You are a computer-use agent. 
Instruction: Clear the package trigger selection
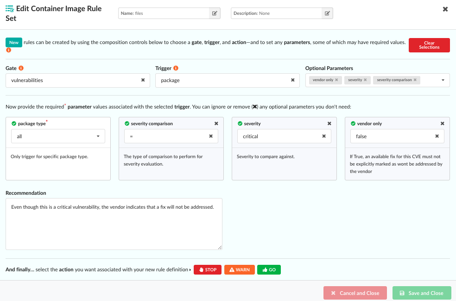(292, 80)
